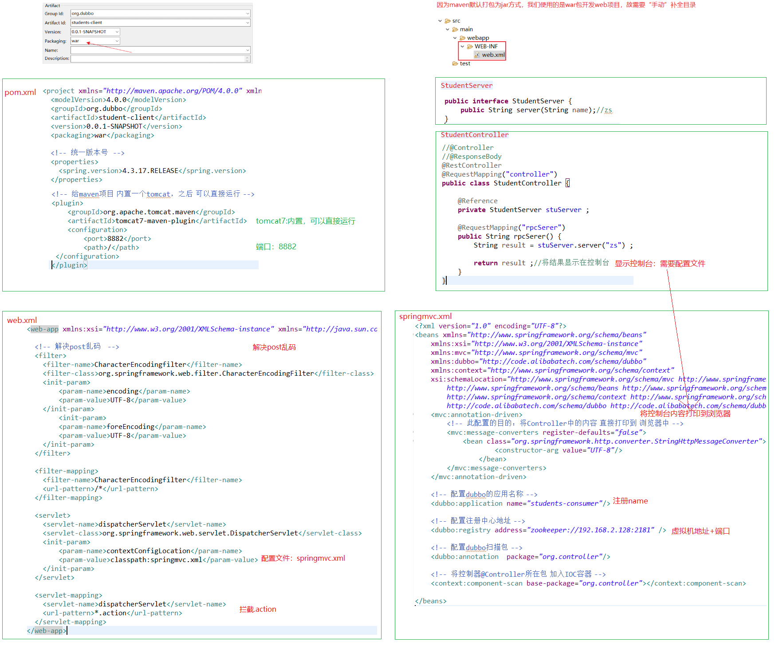Viewport: 779px width, 653px height.
Task: Collapse the main folder chevron
Action: (x=448, y=30)
